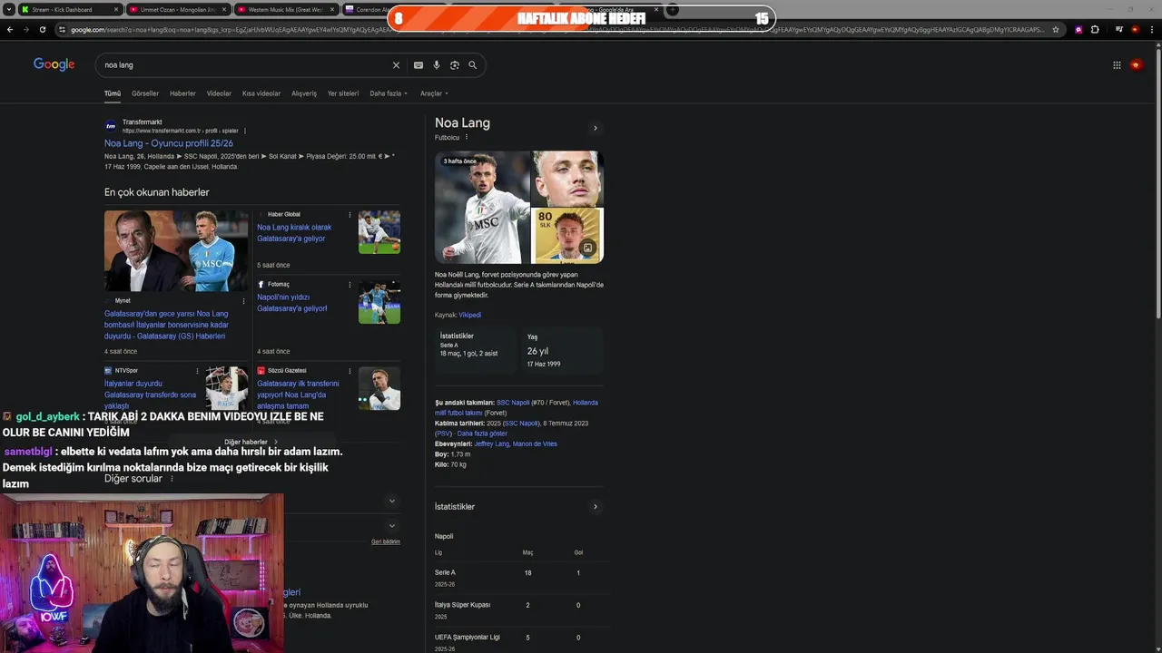Open the on-screen keyboard input tool
1162x653 pixels.
tap(419, 65)
